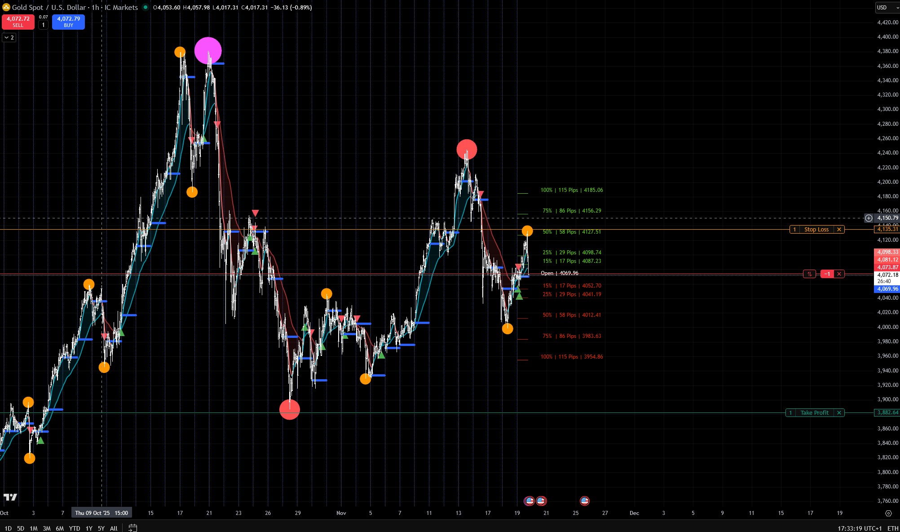This screenshot has height=532, width=900.
Task: Cancel the Take Profit order with X
Action: click(x=839, y=413)
